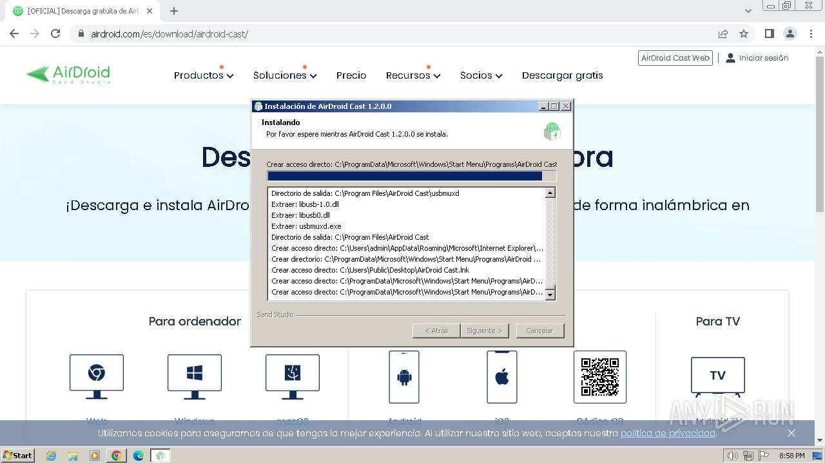Expand the Soluciones dropdown menu
The image size is (825, 464).
(x=285, y=75)
